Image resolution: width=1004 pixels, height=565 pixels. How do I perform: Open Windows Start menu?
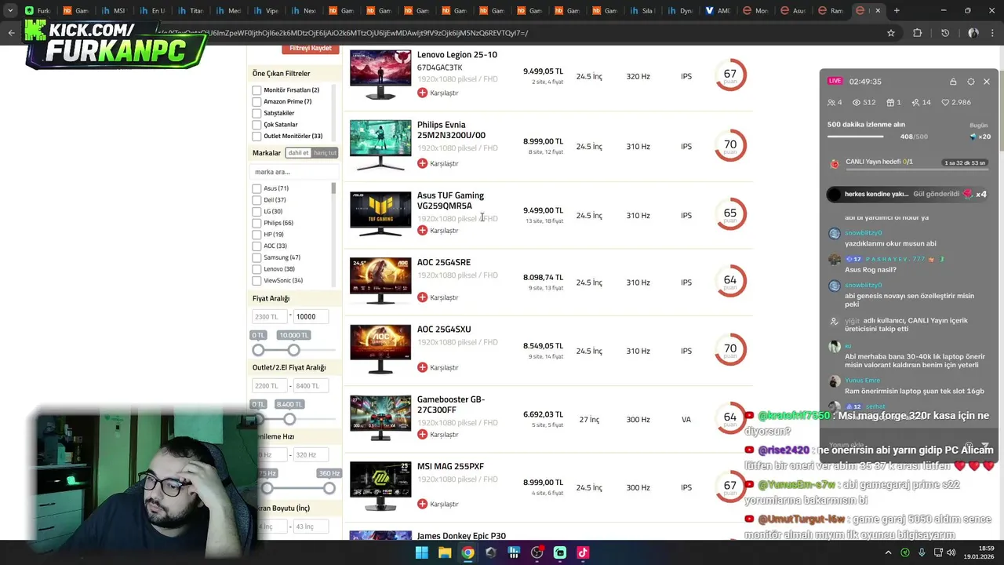(x=421, y=552)
